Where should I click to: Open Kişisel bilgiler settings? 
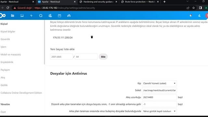click(x=8, y=32)
